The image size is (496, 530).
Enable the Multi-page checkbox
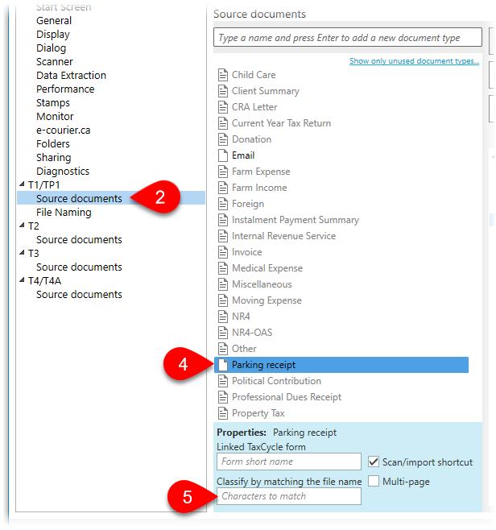374,482
